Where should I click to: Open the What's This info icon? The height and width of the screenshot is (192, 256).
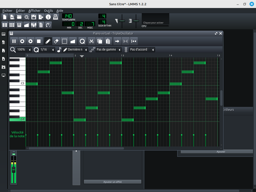(x=48, y=17)
